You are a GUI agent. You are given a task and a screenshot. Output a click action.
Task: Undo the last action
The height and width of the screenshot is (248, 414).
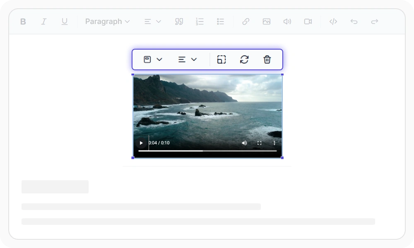coord(354,21)
